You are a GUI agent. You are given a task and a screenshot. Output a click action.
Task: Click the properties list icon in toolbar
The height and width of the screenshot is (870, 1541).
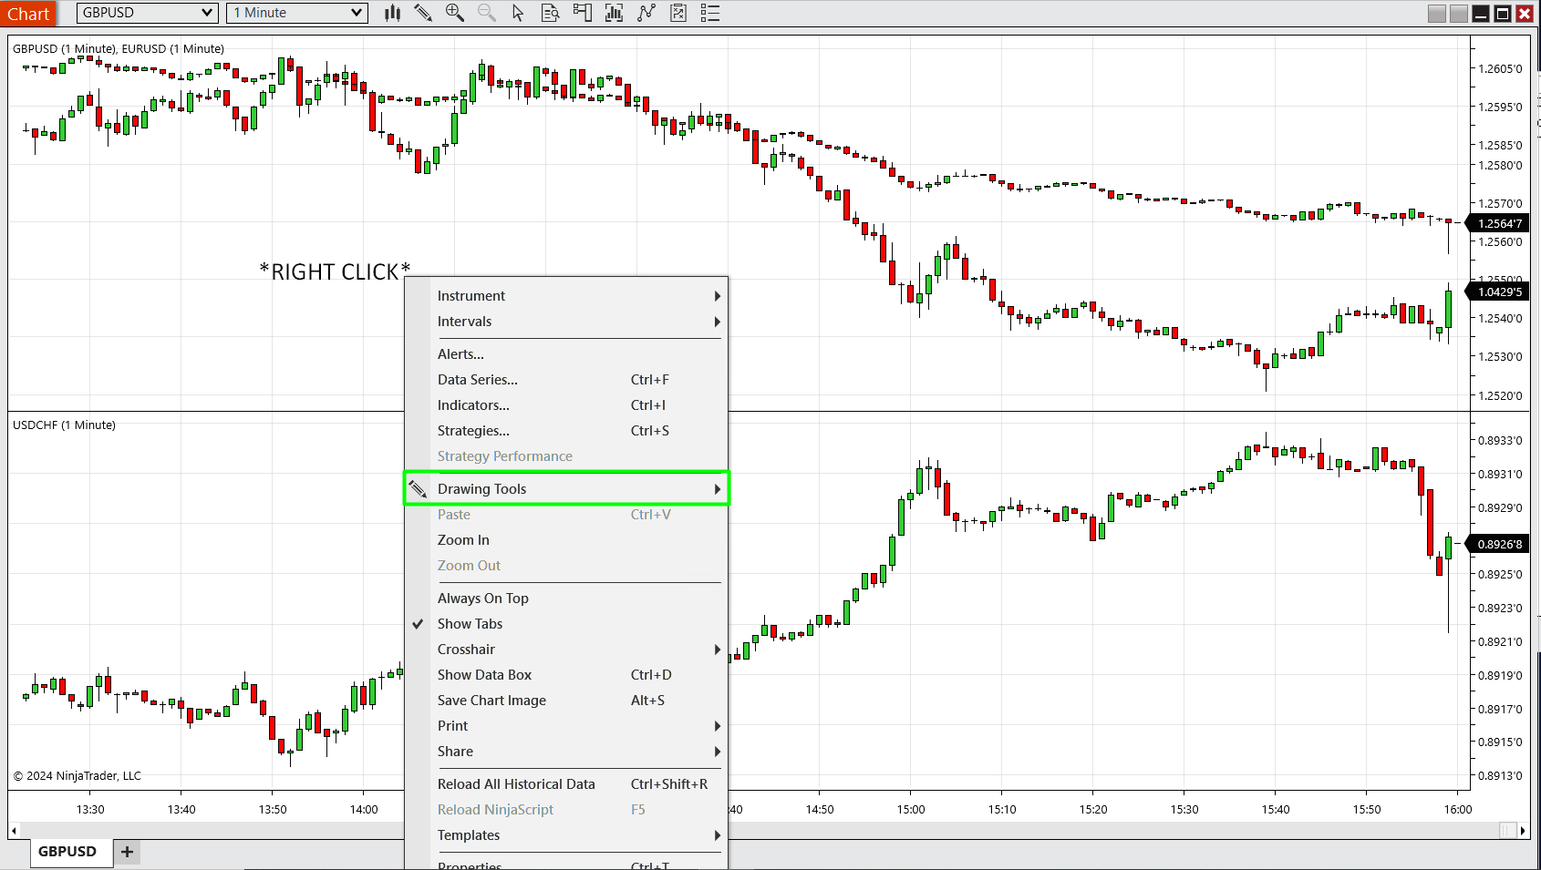click(710, 13)
